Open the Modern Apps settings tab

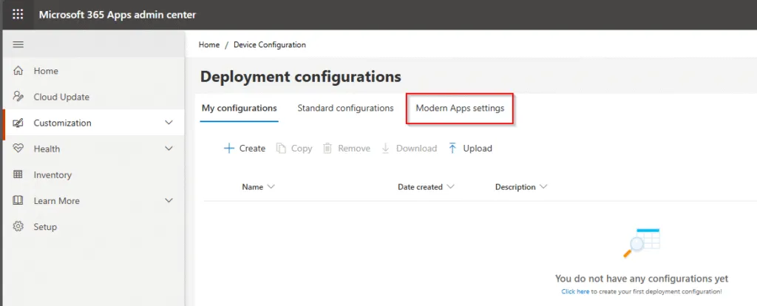coord(460,108)
